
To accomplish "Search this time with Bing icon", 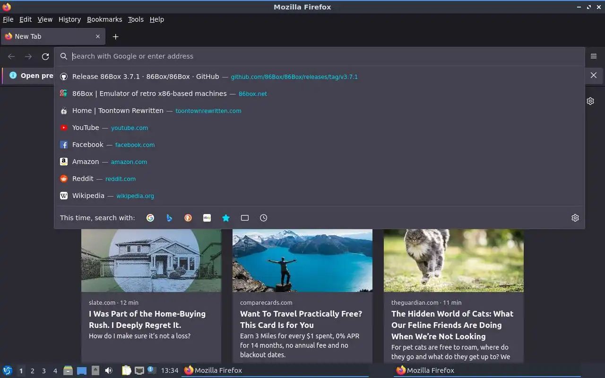I will pos(169,218).
